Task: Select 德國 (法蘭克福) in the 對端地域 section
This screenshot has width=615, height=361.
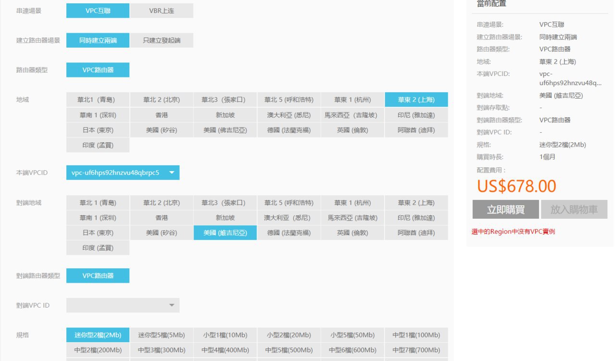Action: click(x=289, y=233)
